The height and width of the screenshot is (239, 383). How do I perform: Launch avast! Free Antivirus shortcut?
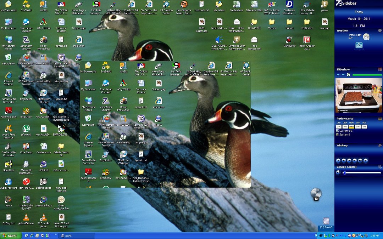(9, 129)
